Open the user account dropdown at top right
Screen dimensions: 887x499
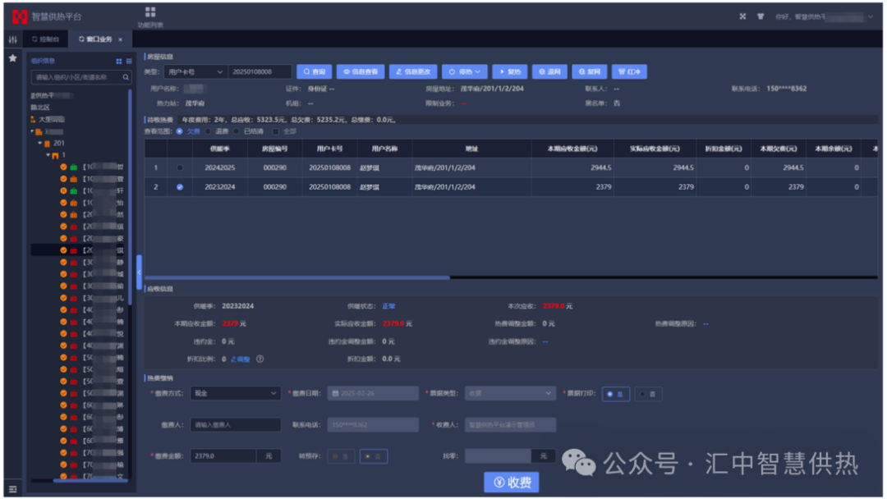(x=871, y=17)
